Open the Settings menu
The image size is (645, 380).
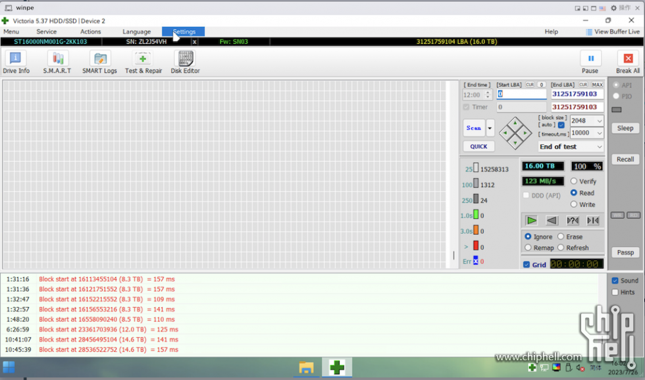pos(184,32)
